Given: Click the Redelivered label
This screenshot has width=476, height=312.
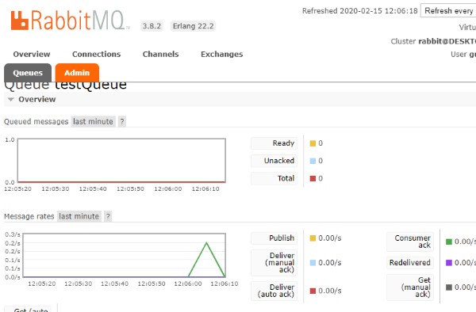Looking at the screenshot, I should (410, 263).
